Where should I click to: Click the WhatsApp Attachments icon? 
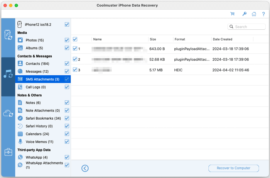(20, 165)
